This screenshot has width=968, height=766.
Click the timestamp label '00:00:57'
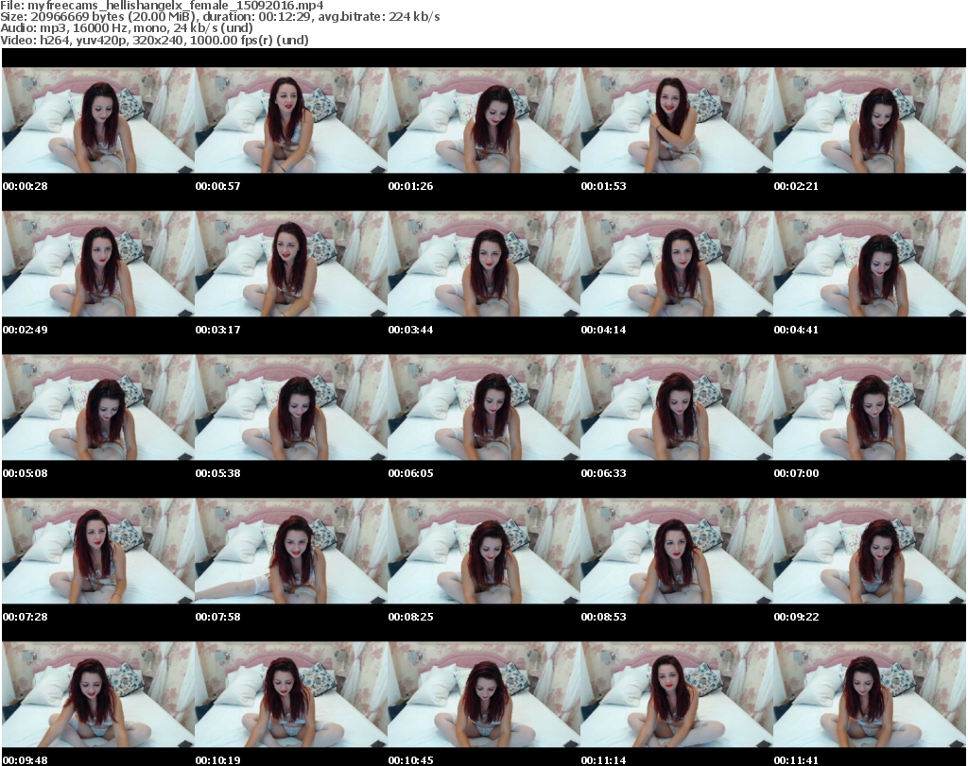(218, 186)
